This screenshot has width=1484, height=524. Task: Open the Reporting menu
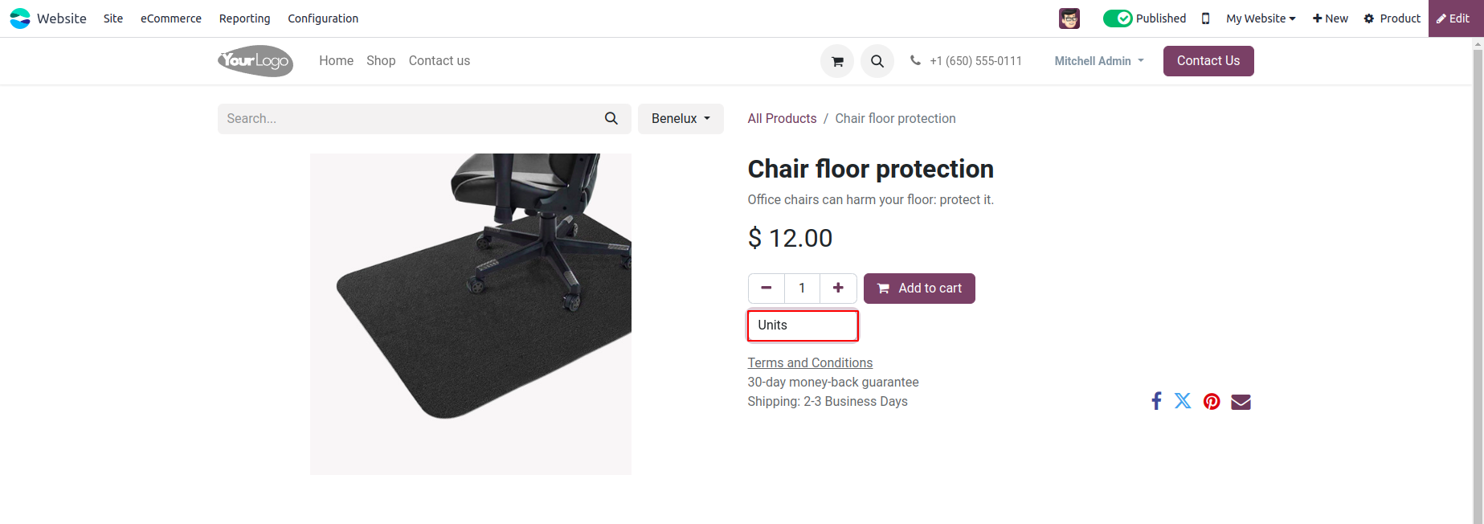coord(244,18)
